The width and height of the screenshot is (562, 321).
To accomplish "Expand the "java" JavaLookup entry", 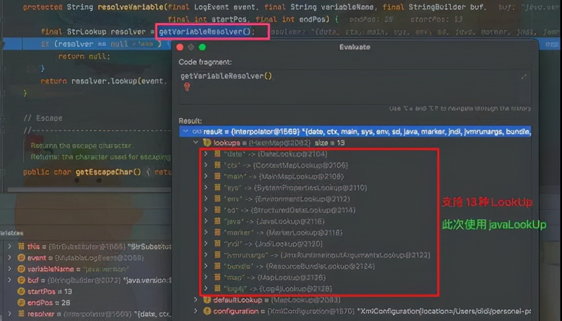I will point(206,221).
